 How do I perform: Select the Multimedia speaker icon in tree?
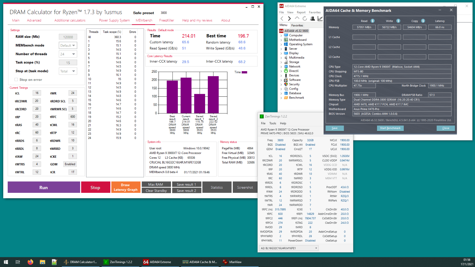pos(286,58)
